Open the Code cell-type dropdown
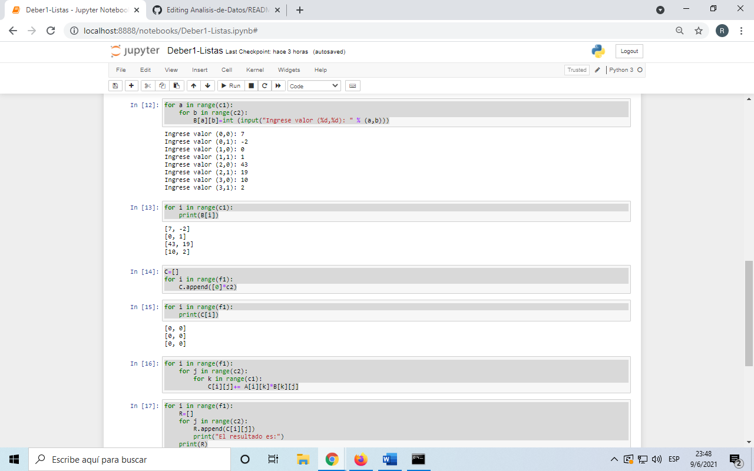Viewport: 754px width, 471px height. (x=314, y=85)
